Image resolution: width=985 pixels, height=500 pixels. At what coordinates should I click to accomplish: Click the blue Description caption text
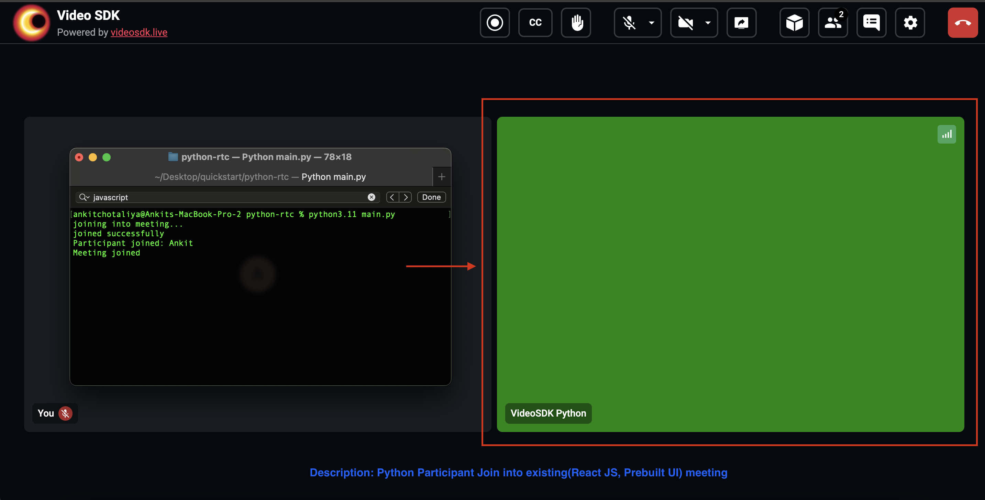[519, 473]
